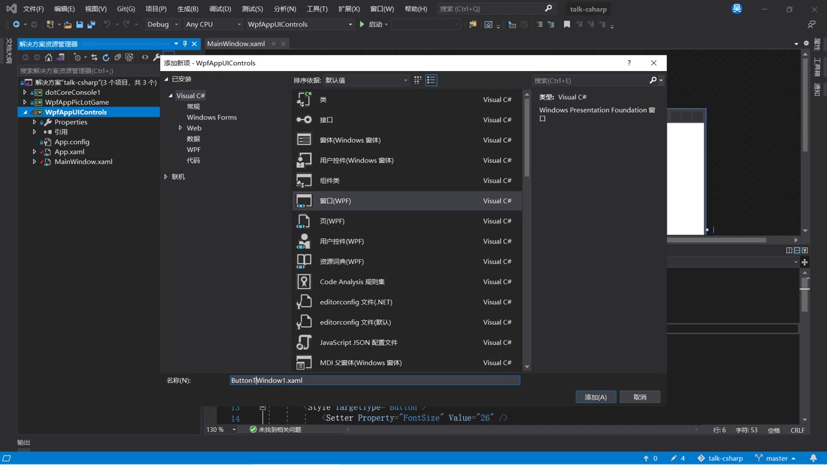Select the 资源词典(WPF) template icon
The width and height of the screenshot is (827, 465).
(x=304, y=262)
